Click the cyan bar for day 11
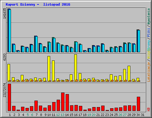This screenshot has width=152, height=118. tap(54, 45)
